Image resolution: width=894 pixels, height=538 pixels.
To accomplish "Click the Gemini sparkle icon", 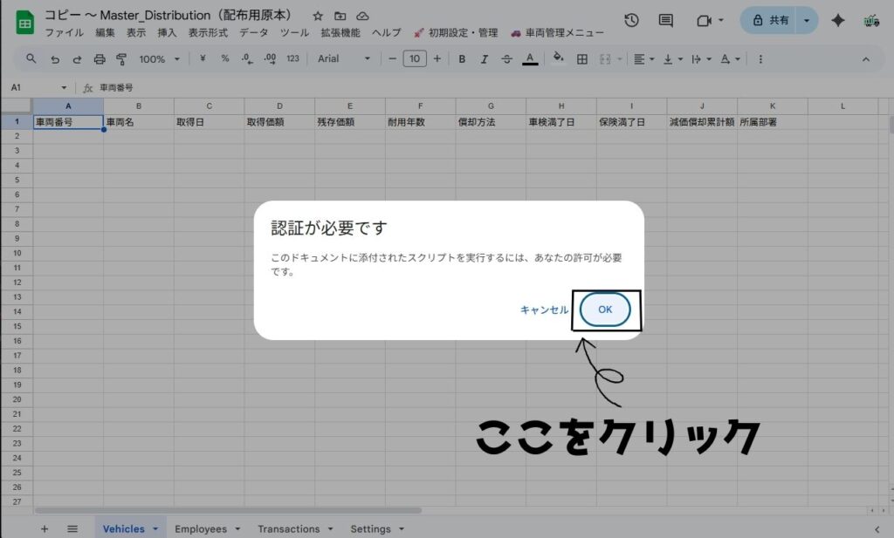I will [x=838, y=21].
